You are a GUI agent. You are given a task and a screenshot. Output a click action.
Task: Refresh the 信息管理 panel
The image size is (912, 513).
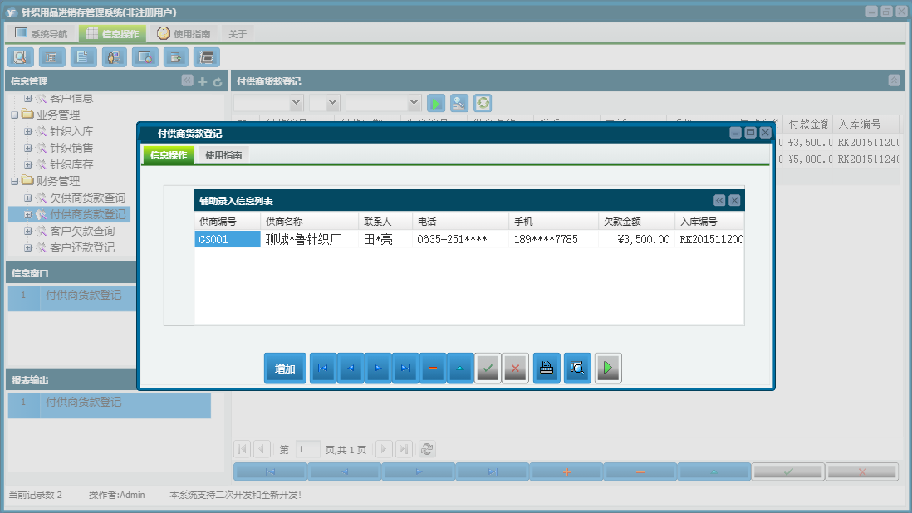[218, 81]
